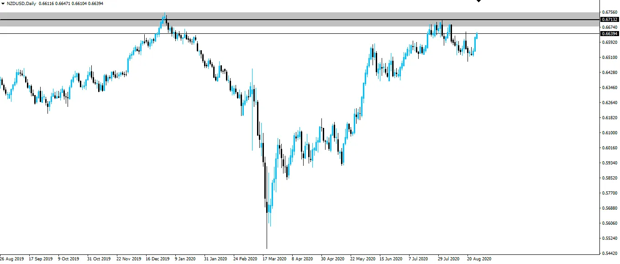Click the 0.65920 price axis label
This screenshot has height=264, width=620.
(x=609, y=42)
